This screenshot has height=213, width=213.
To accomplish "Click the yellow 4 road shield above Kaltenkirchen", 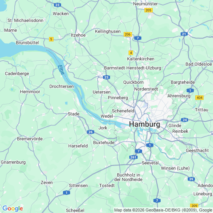I will click(x=131, y=53).
